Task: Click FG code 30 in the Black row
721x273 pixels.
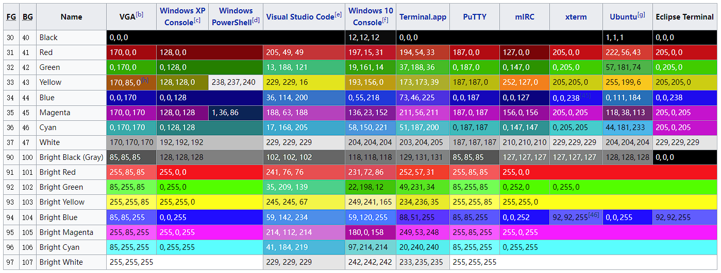Action: tap(11, 38)
